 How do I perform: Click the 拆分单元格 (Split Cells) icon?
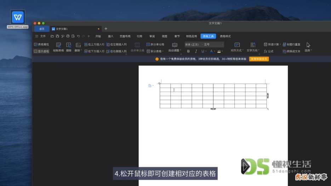point(155,45)
